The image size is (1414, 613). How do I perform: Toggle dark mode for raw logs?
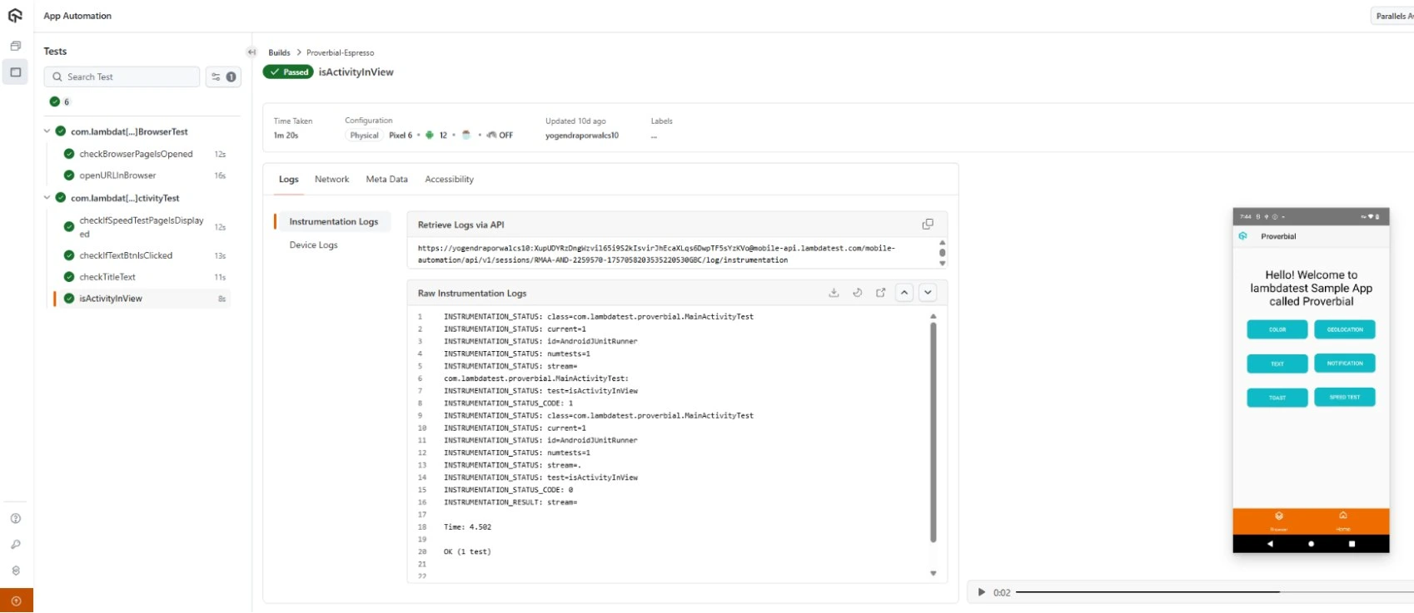pyautogui.click(x=857, y=293)
